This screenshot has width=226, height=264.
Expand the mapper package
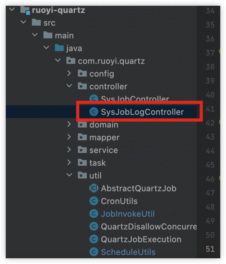[x=69, y=137]
